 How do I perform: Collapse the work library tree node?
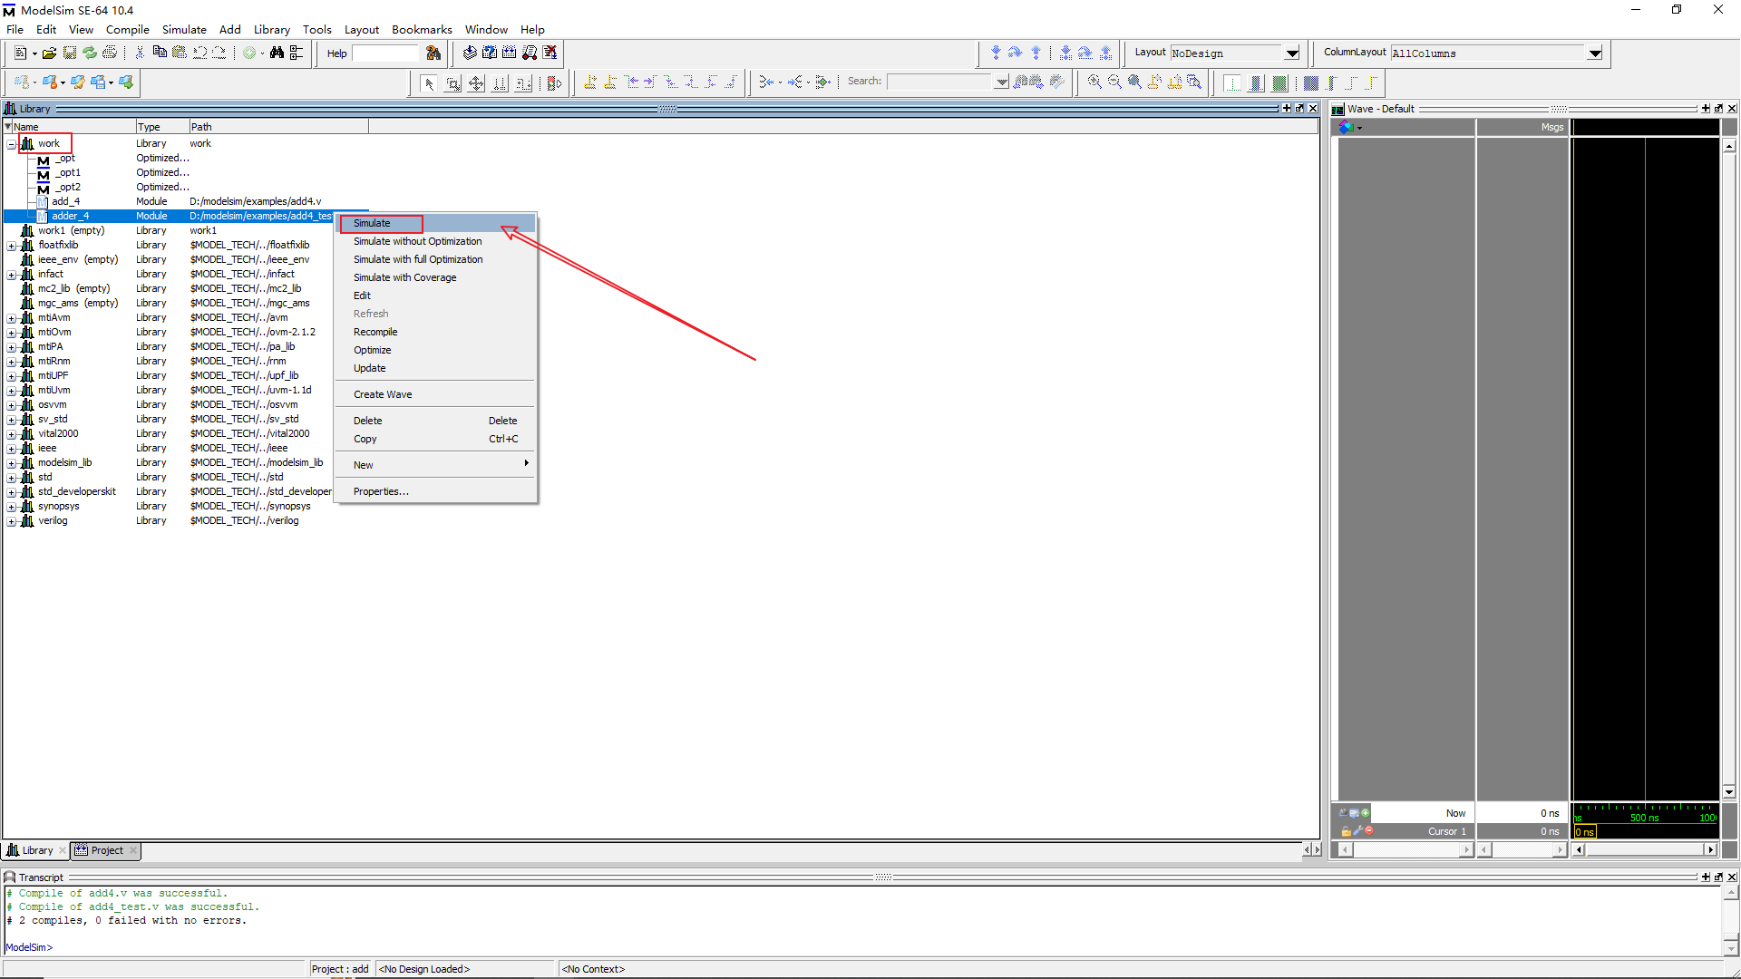point(11,144)
